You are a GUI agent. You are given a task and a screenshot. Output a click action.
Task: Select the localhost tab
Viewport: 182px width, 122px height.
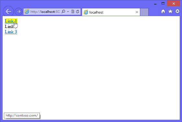pos(111,12)
